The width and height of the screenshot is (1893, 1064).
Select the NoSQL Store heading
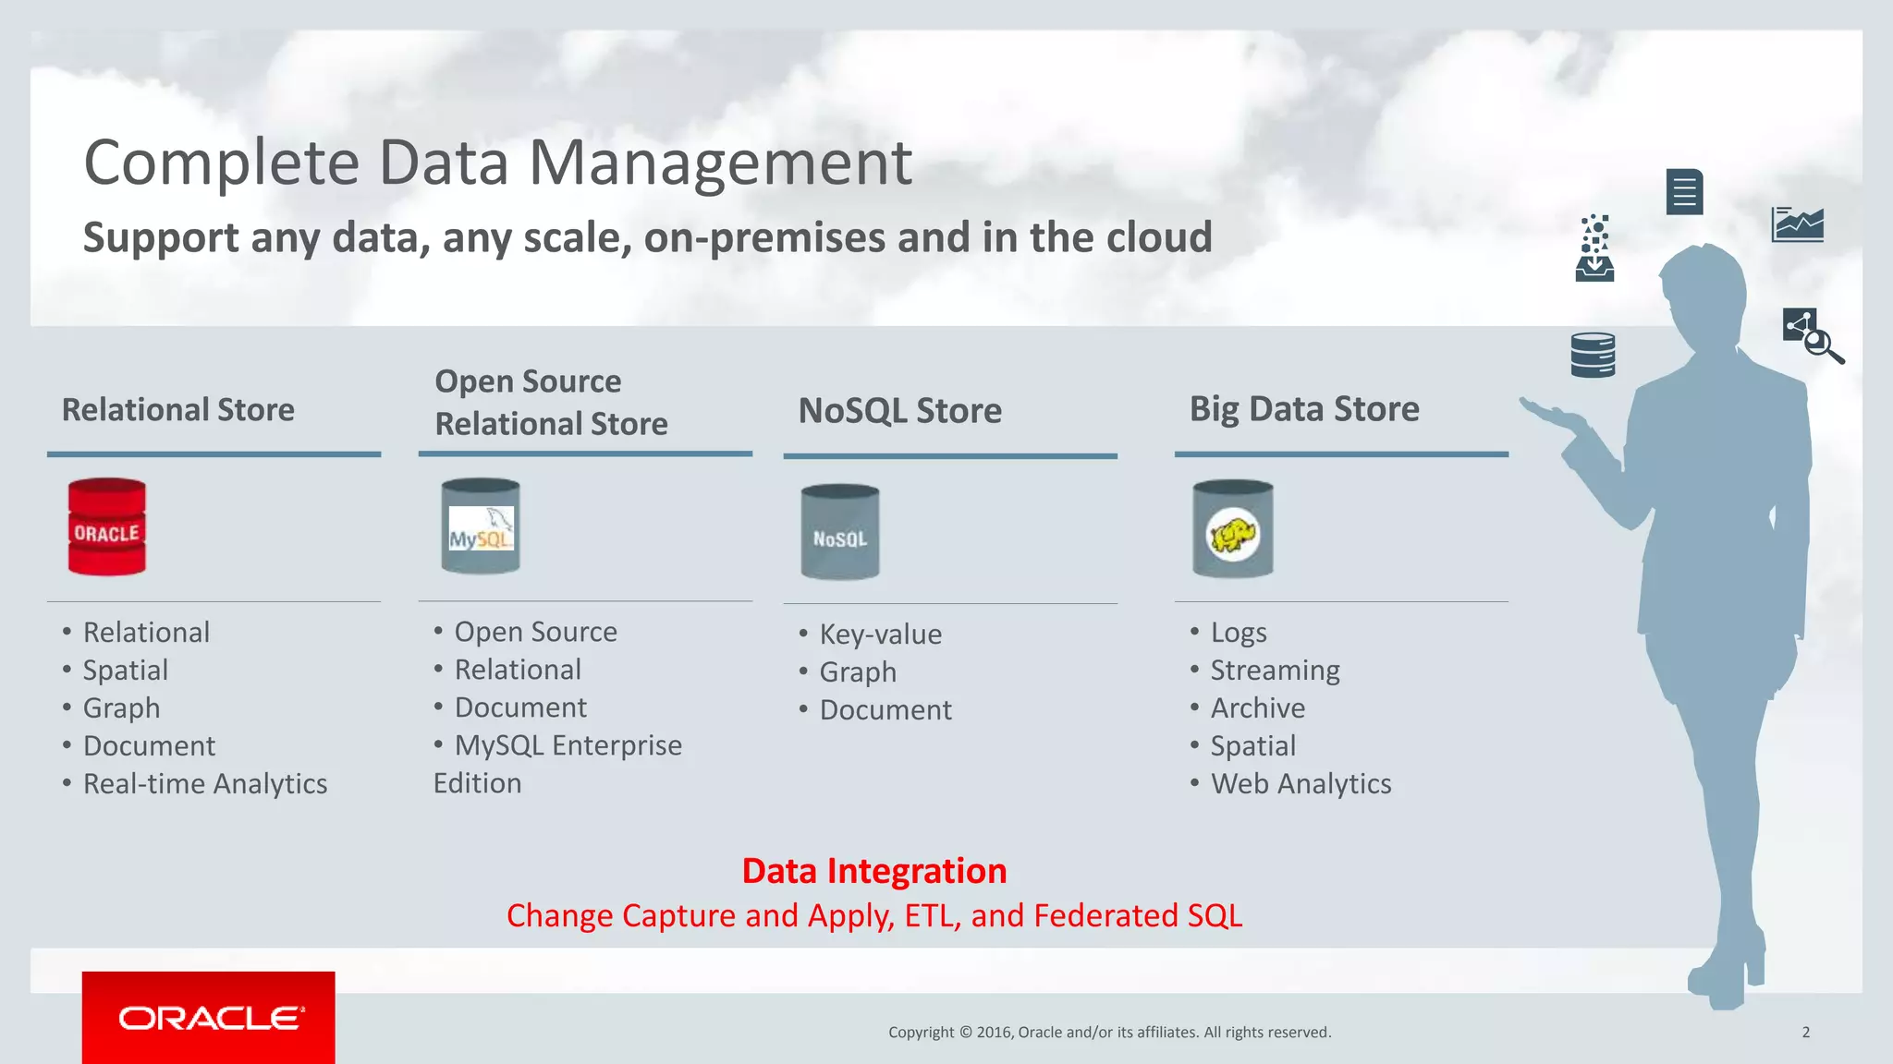pos(899,410)
